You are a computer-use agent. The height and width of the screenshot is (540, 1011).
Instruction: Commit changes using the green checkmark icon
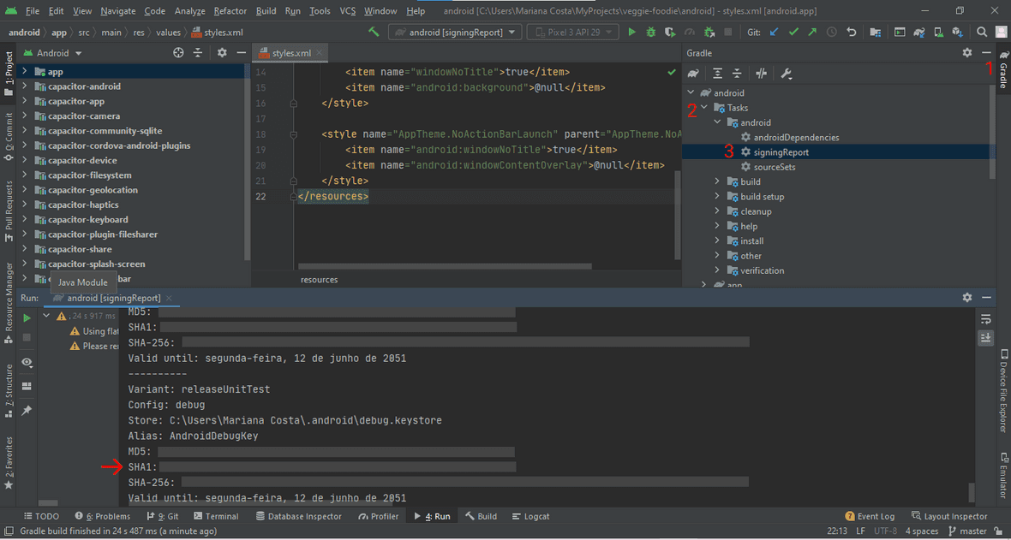[x=793, y=32]
